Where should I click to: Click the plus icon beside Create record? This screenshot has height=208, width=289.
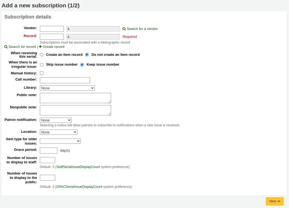coord(40,47)
